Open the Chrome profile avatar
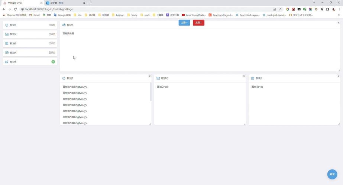Image resolution: width=343 pixels, height=185 pixels. (333, 9)
